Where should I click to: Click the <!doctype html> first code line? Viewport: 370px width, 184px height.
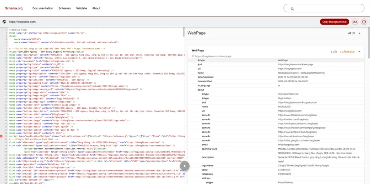click(x=18, y=30)
